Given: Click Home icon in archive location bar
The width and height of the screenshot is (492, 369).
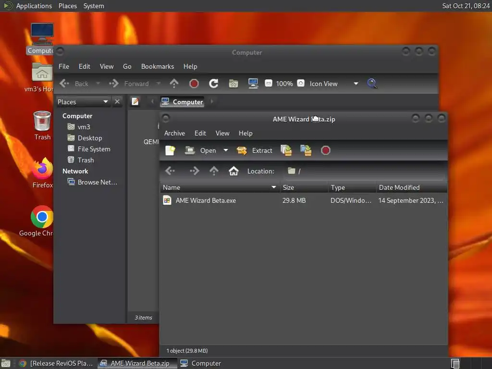Looking at the screenshot, I should (x=234, y=171).
